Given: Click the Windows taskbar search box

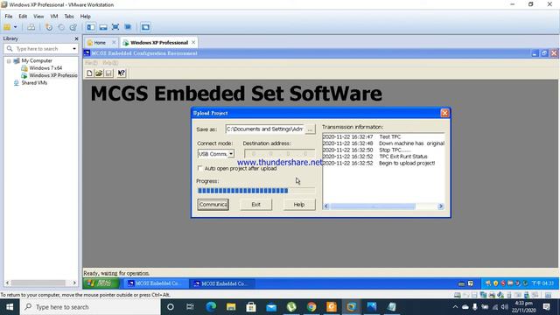Looking at the screenshot, I should [x=90, y=307].
